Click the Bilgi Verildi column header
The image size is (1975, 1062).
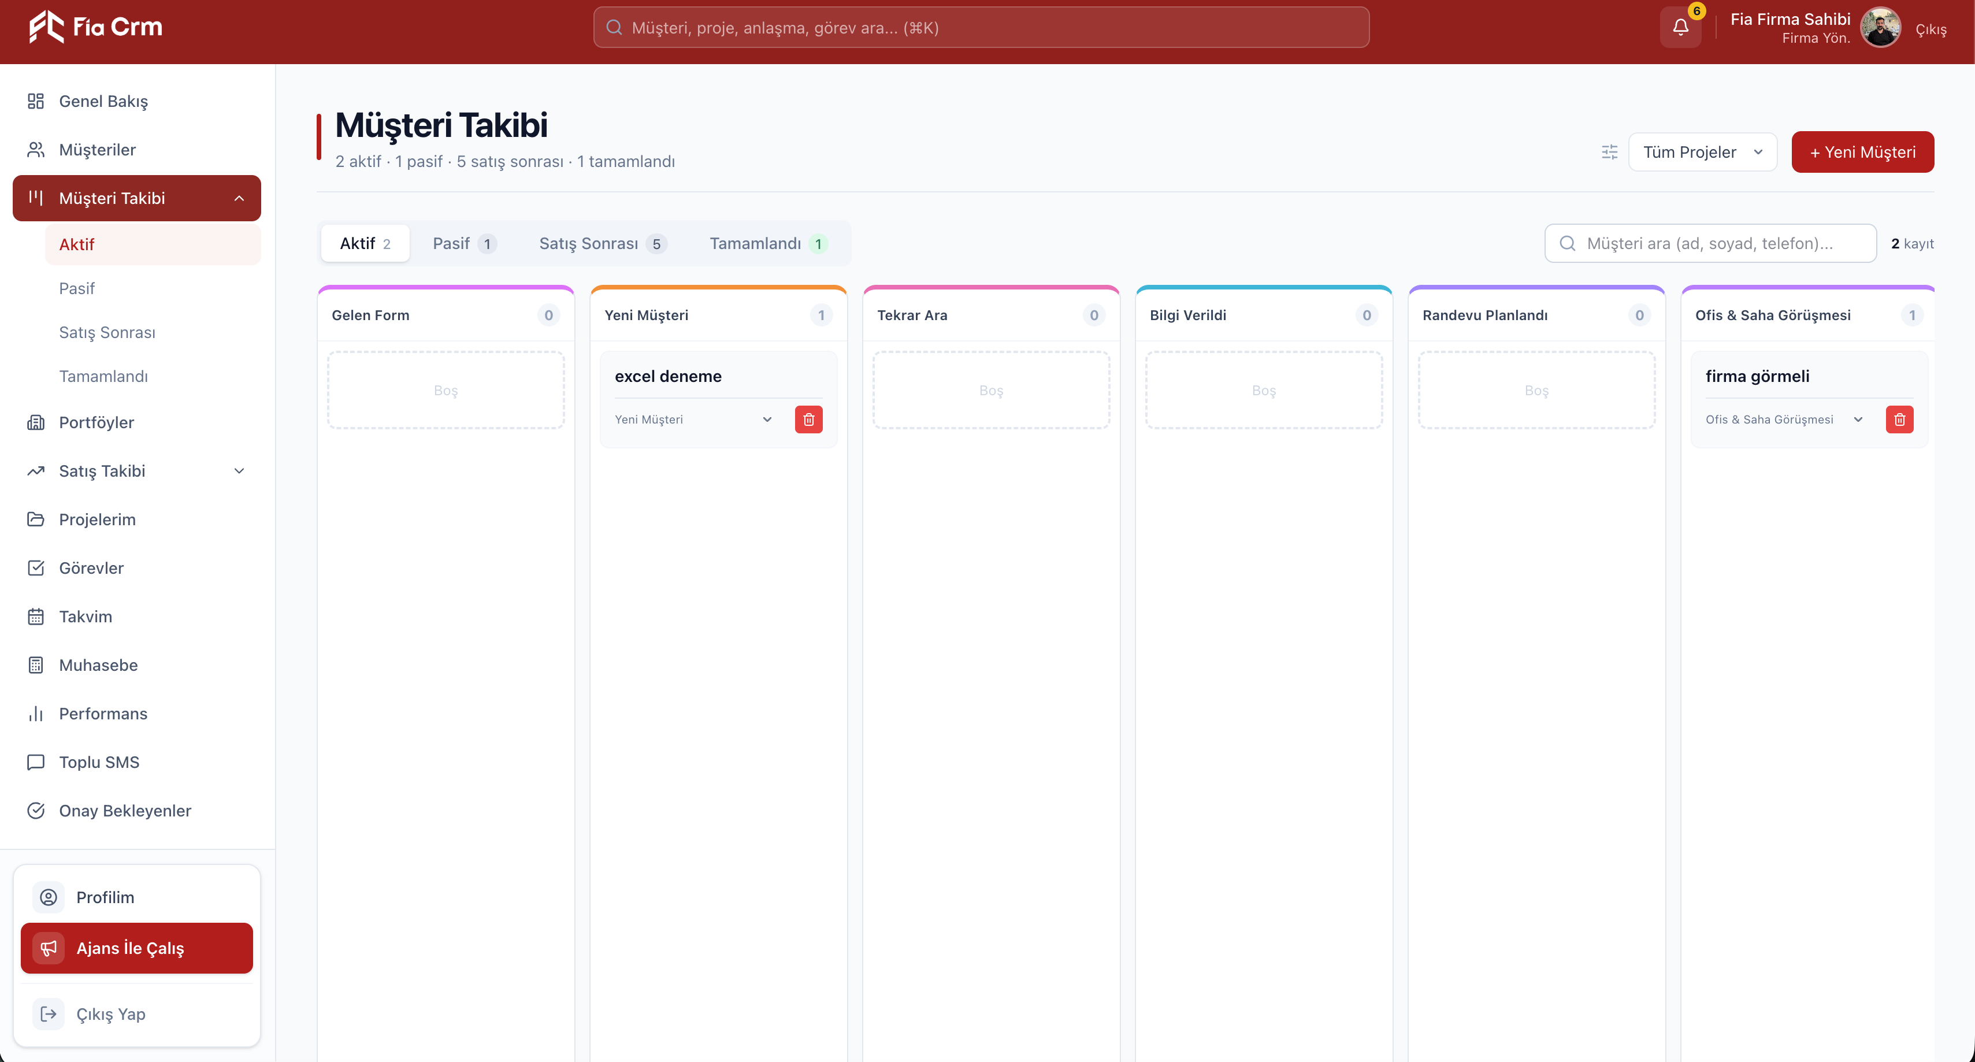(1264, 315)
